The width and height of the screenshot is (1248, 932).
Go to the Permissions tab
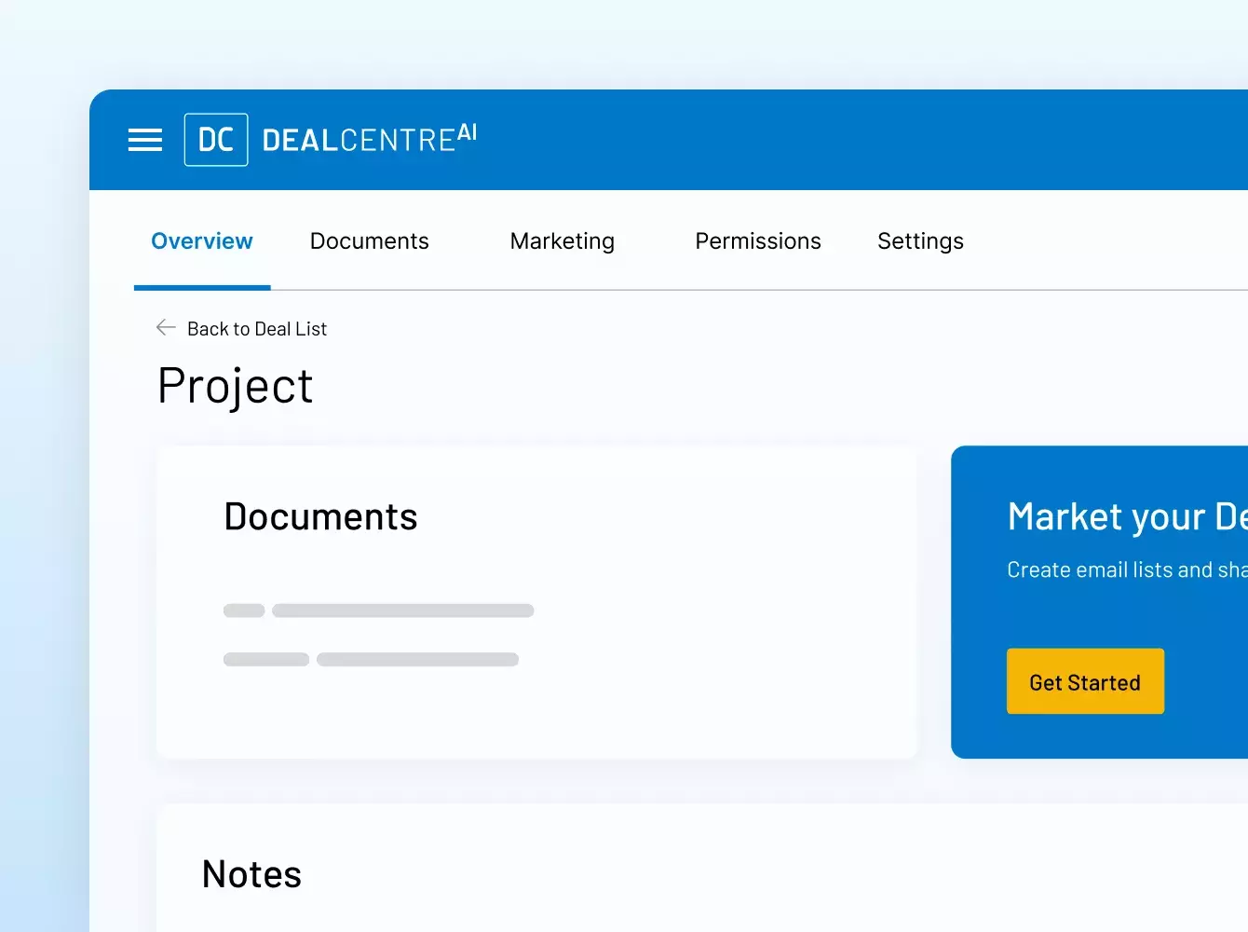pos(757,241)
